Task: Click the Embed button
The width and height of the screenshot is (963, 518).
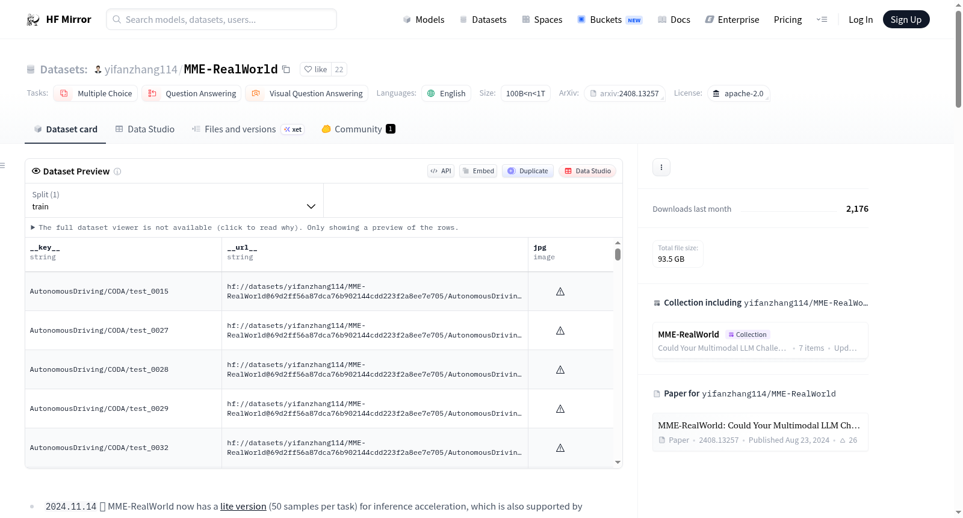Action: coord(478,171)
